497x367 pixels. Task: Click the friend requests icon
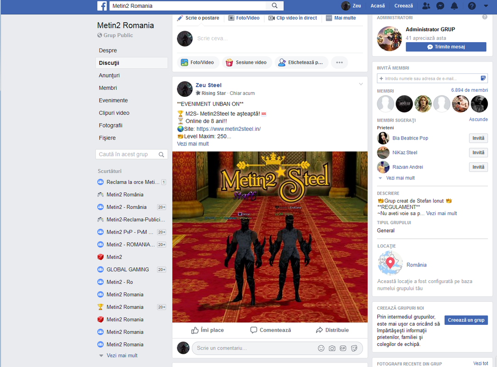click(426, 6)
